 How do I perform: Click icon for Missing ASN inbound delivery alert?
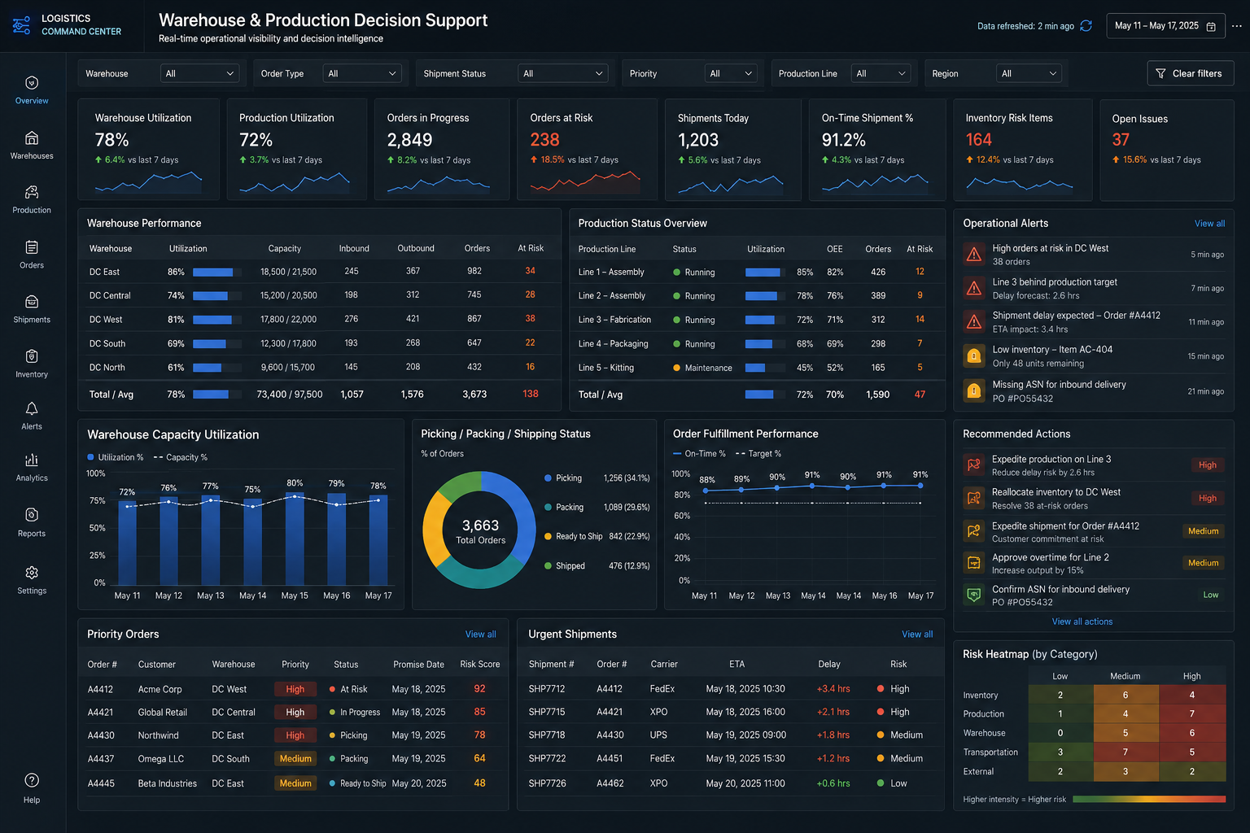(973, 390)
